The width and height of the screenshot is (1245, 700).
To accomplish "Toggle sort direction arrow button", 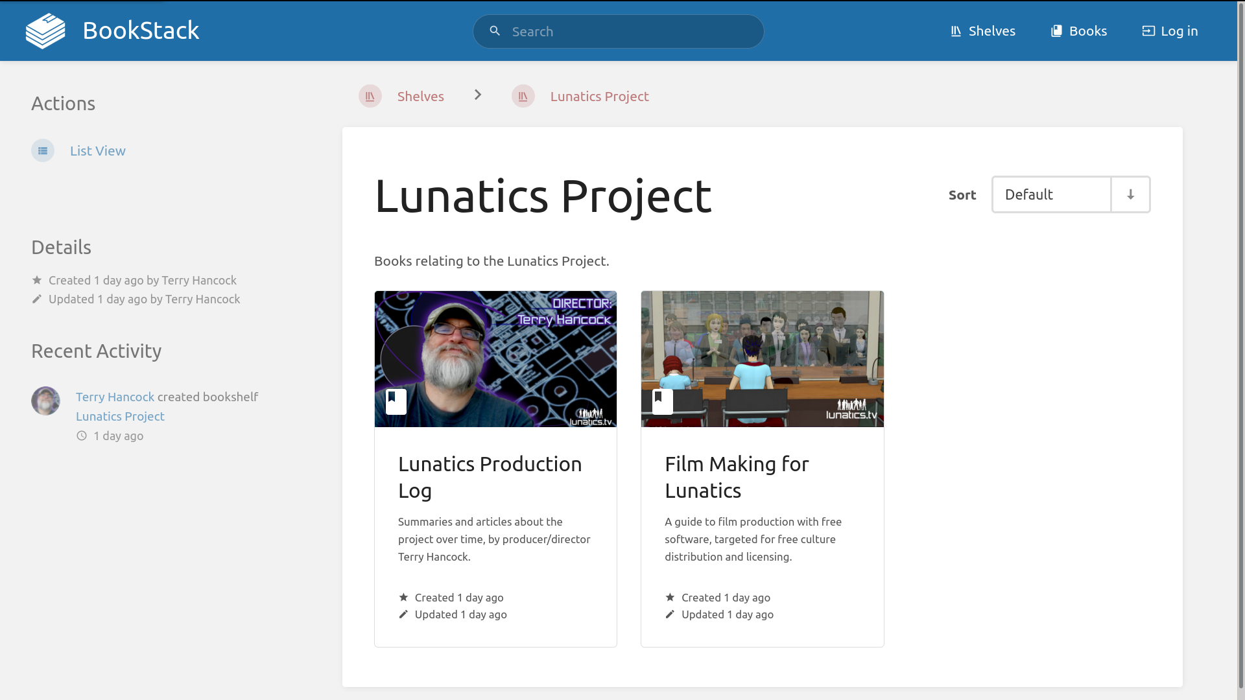I will (x=1130, y=194).
